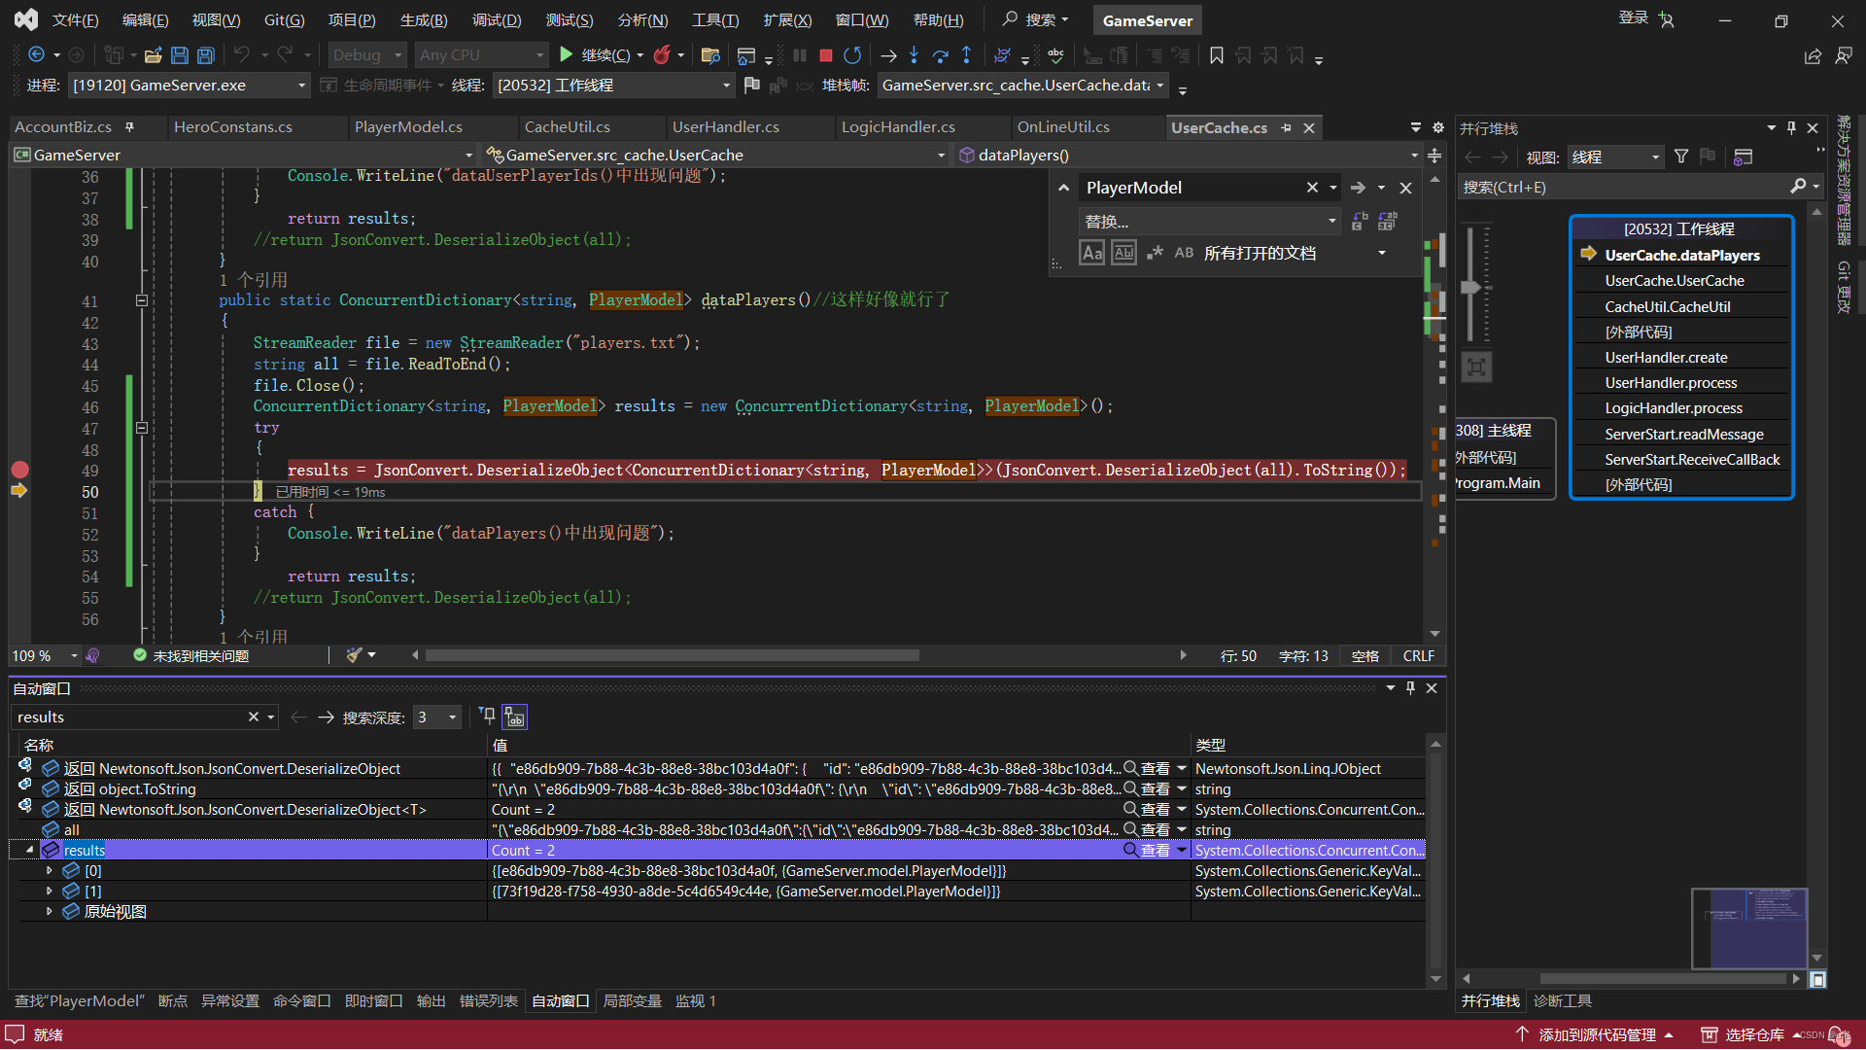Expand the call stack UserCache.dataPlayers entry

pos(1682,255)
